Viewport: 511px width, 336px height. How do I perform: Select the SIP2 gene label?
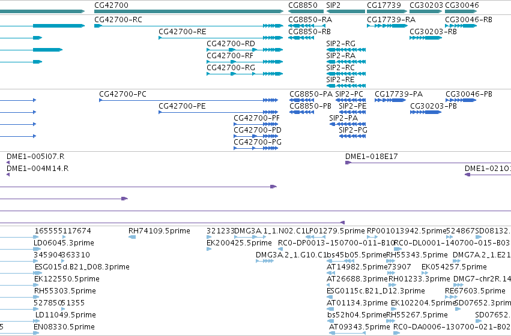[x=333, y=5]
